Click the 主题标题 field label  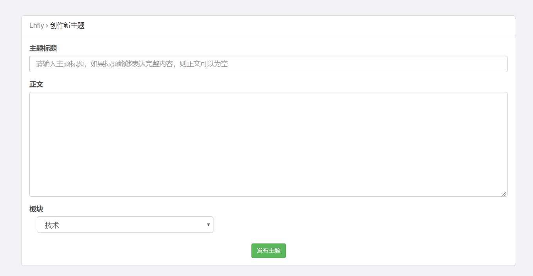pos(43,48)
